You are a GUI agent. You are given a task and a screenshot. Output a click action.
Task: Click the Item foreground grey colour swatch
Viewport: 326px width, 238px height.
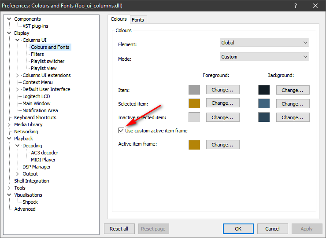[x=194, y=90]
